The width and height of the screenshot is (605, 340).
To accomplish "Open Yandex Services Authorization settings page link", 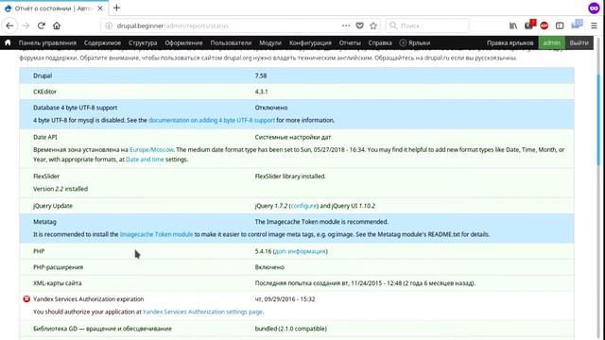I will [x=202, y=312].
